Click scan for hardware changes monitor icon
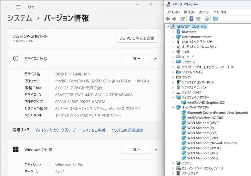The height and width of the screenshot is (176, 251). pos(215,19)
